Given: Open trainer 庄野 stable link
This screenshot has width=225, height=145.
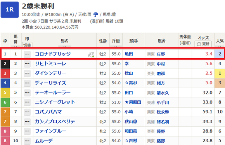Looking at the screenshot, I should click(x=161, y=54).
